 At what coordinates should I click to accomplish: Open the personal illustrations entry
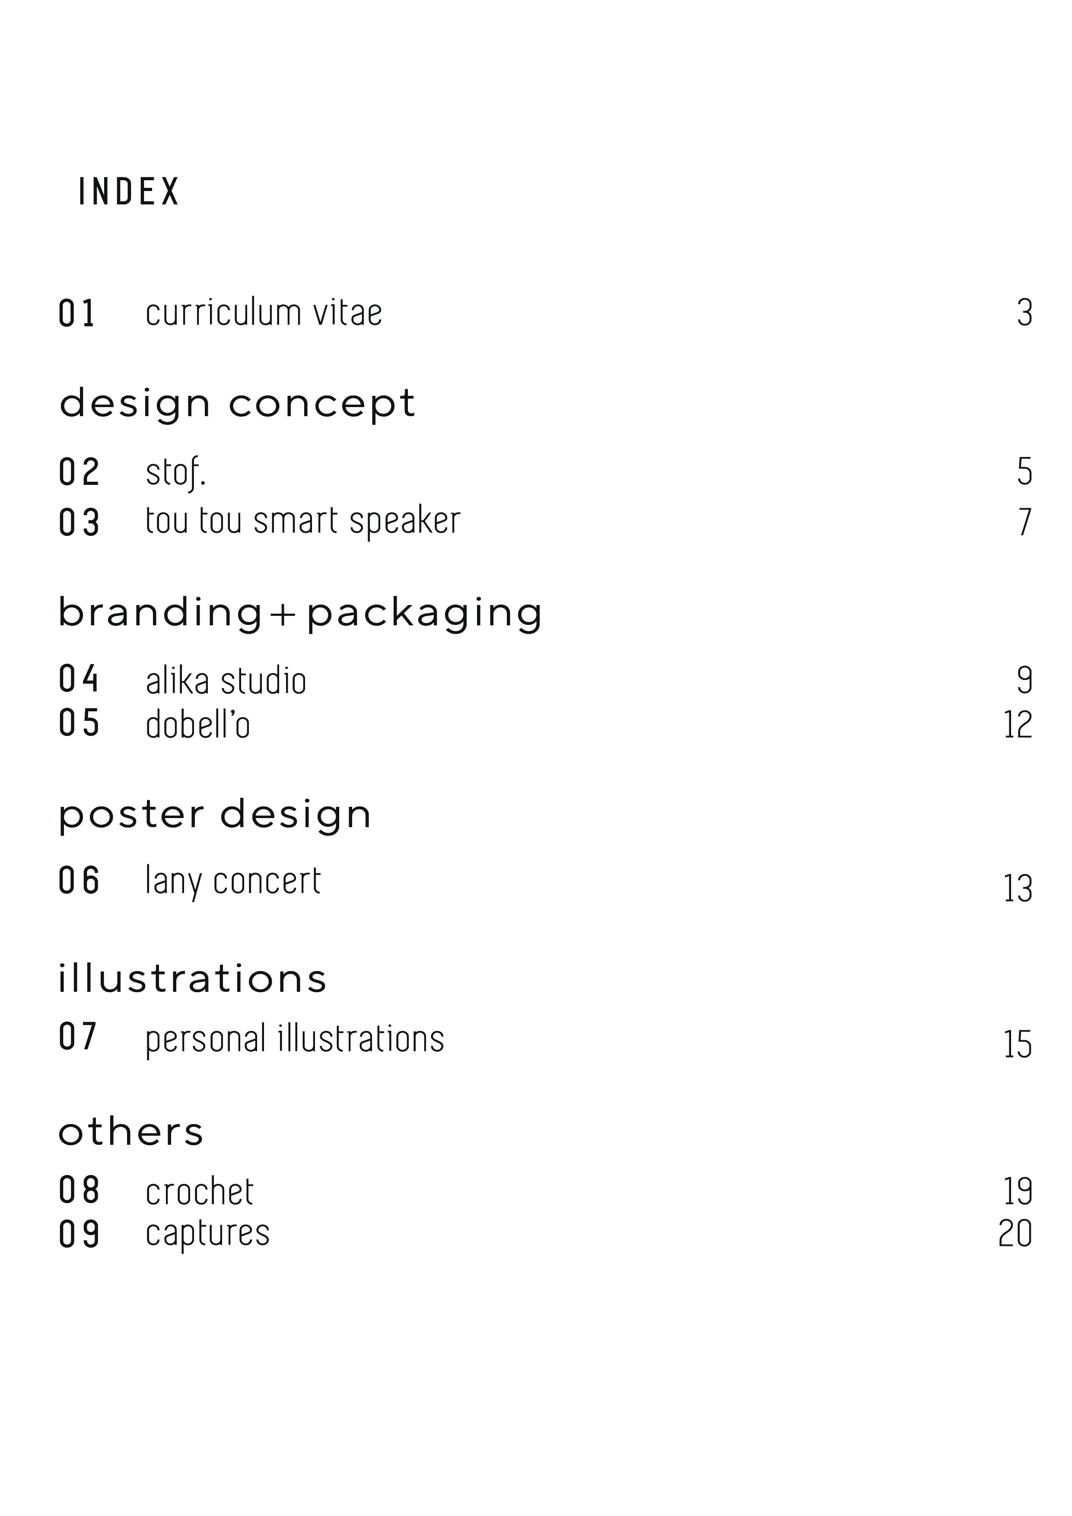294,1039
